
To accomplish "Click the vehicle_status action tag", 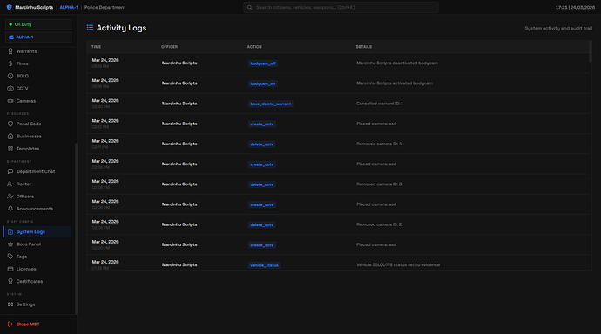I will tap(265, 265).
